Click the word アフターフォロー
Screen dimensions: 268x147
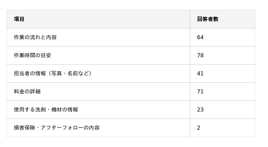click(62, 128)
